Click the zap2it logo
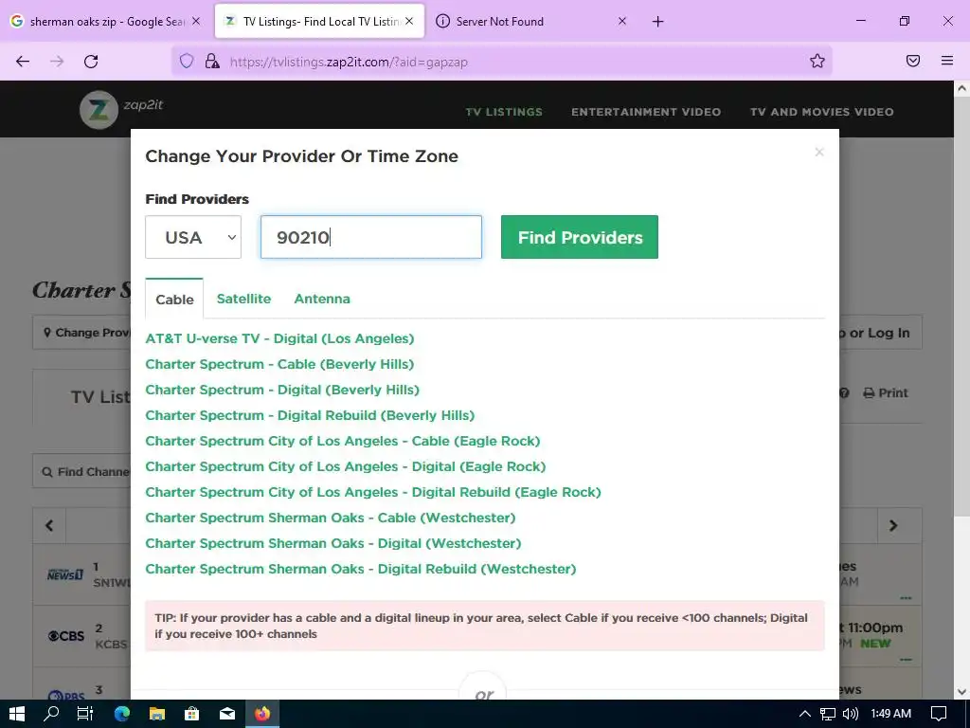Image resolution: width=970 pixels, height=728 pixels. pos(122,109)
